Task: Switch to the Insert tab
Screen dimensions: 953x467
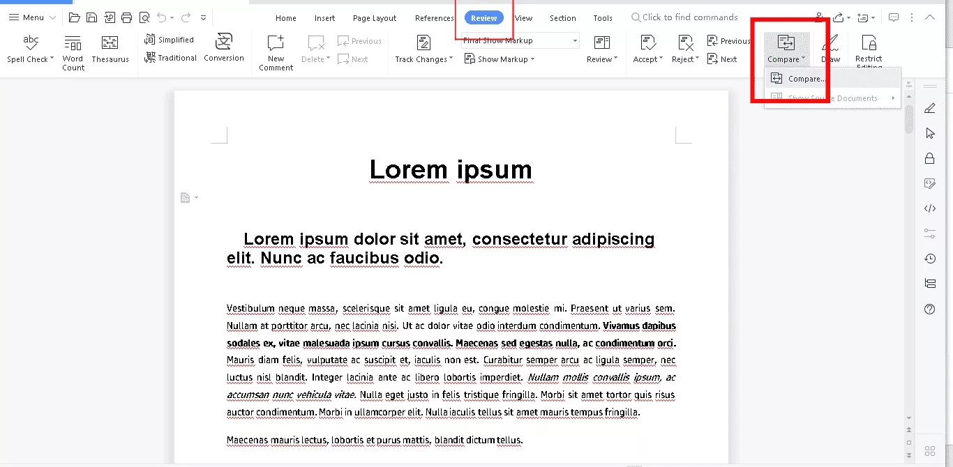Action: 324,18
